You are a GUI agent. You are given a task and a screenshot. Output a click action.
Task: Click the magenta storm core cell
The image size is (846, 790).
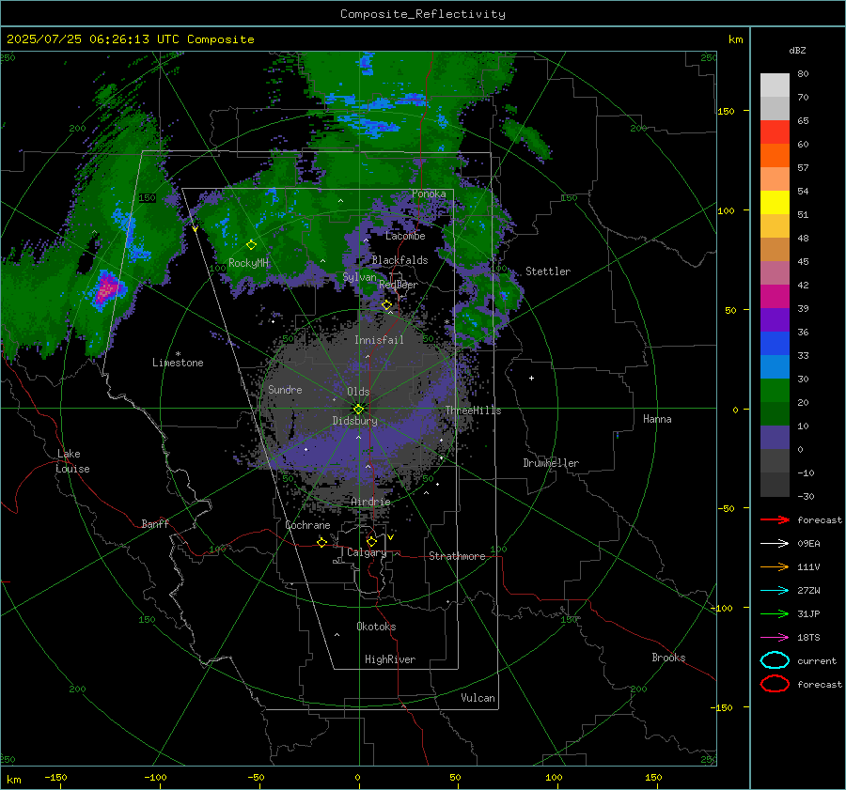click(x=105, y=288)
